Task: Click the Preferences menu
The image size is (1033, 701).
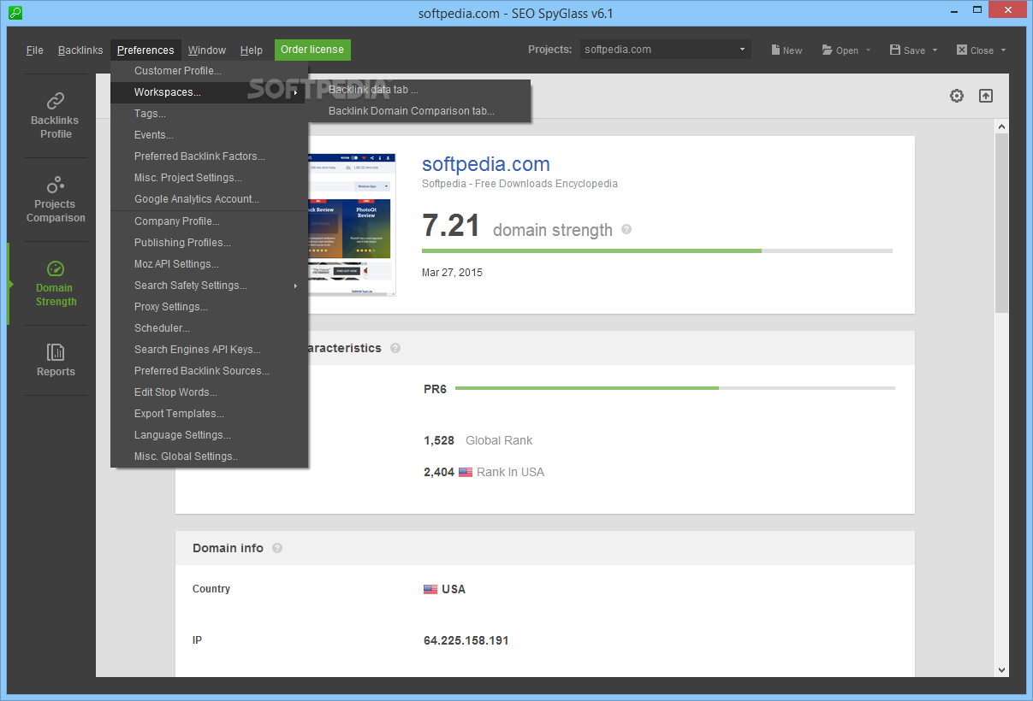Action: pos(145,50)
